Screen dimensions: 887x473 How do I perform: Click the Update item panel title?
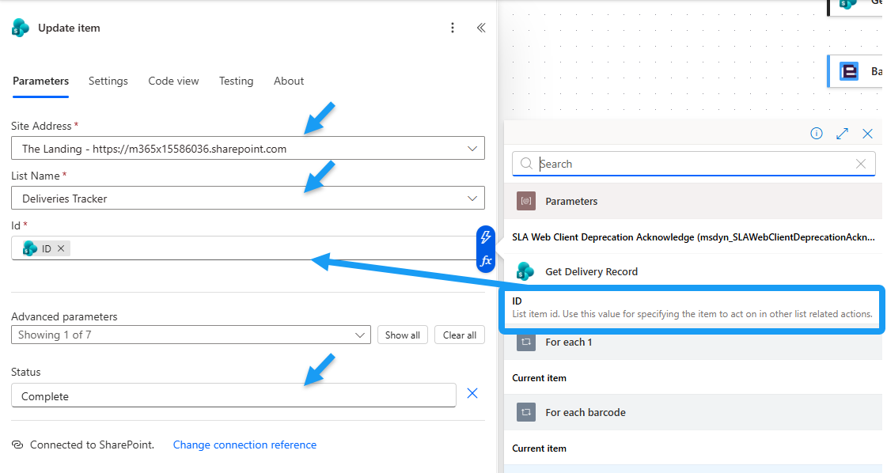coord(69,28)
